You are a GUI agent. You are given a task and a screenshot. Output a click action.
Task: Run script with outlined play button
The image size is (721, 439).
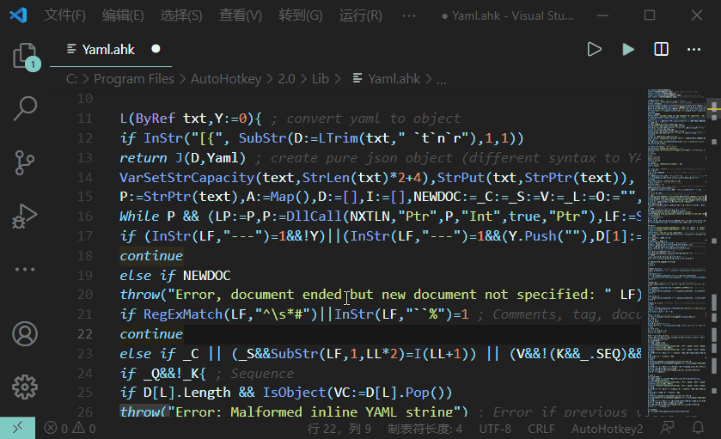[594, 49]
